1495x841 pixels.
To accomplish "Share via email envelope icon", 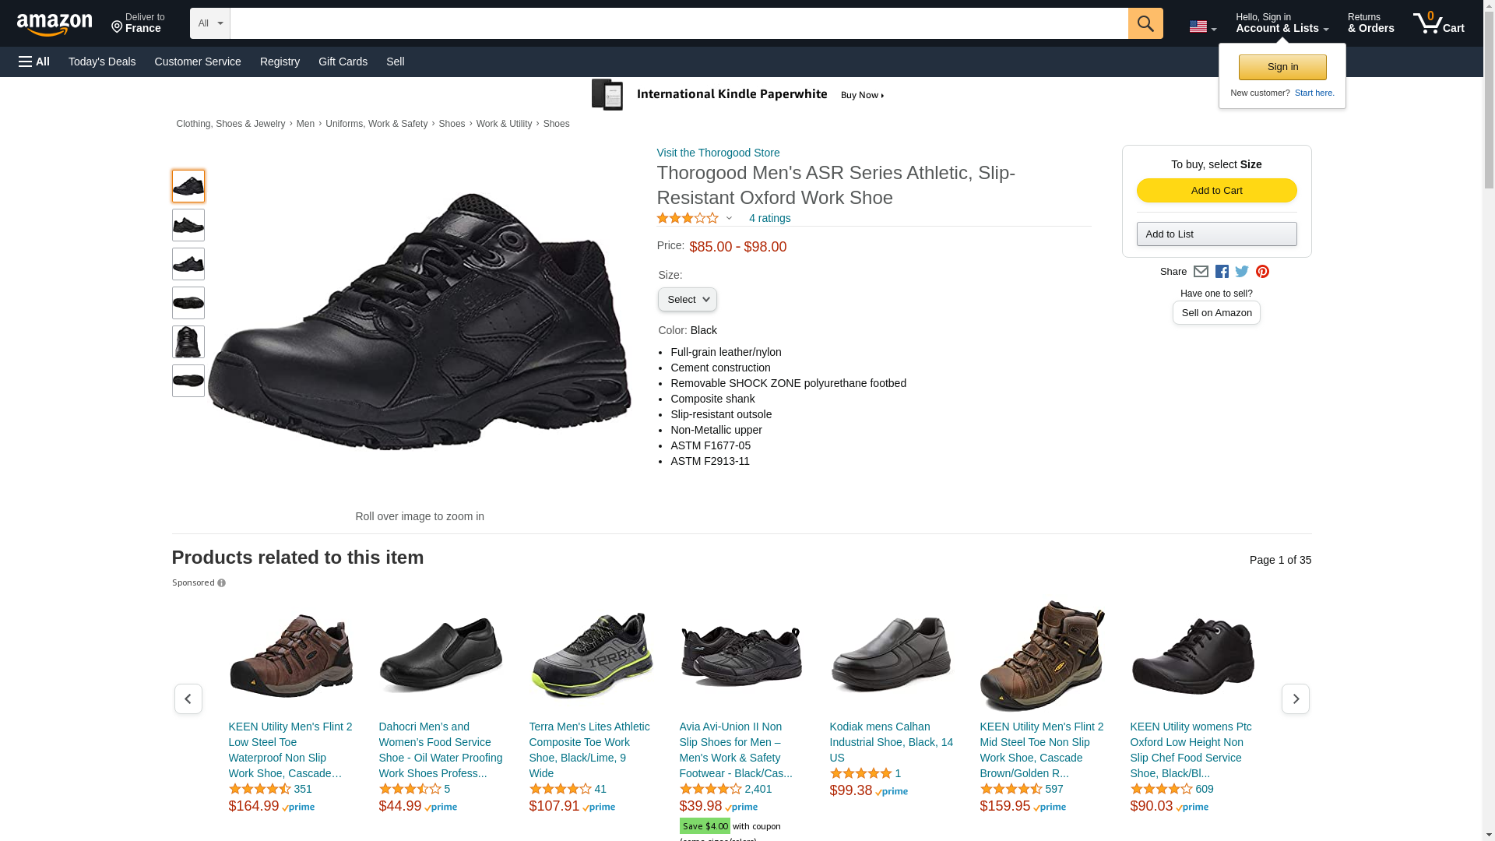I will coord(1201,272).
